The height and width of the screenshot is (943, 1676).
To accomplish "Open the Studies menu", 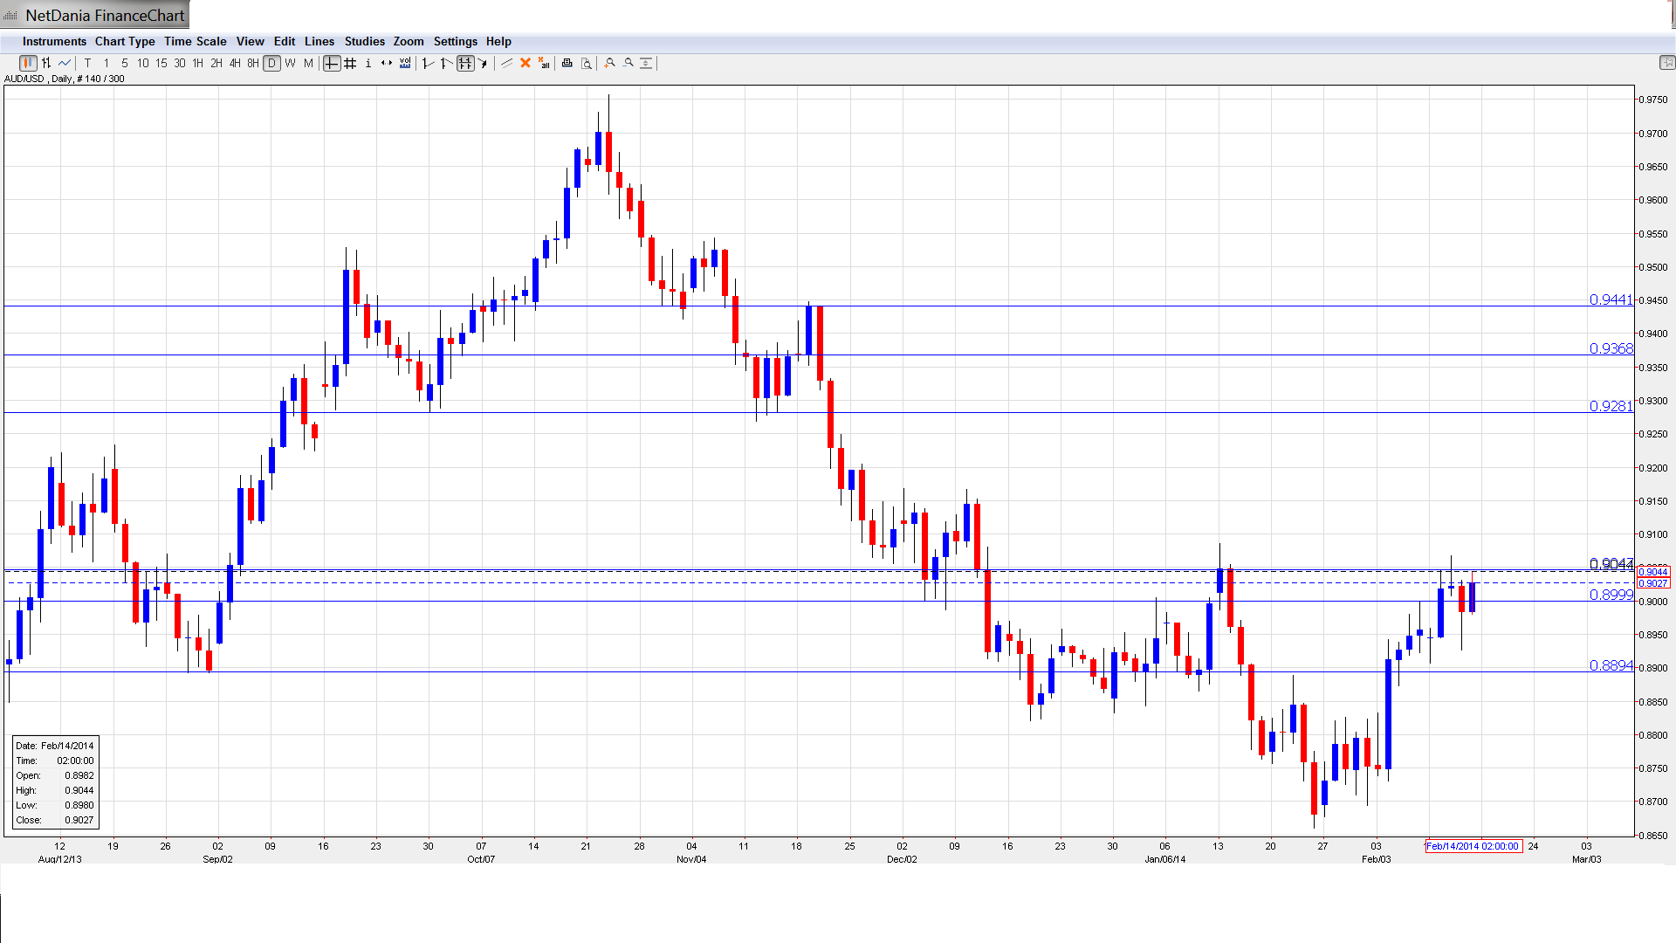I will click(364, 41).
